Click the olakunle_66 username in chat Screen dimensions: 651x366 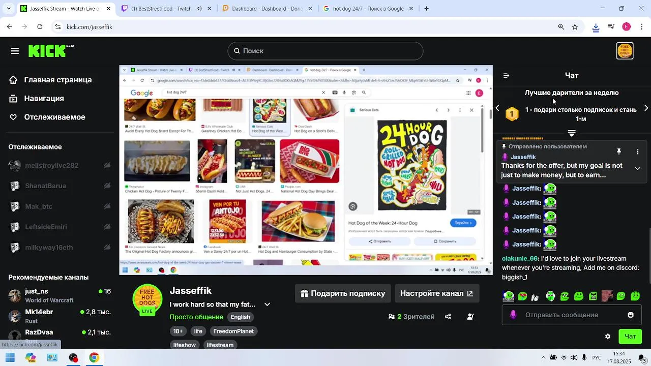(x=520, y=258)
